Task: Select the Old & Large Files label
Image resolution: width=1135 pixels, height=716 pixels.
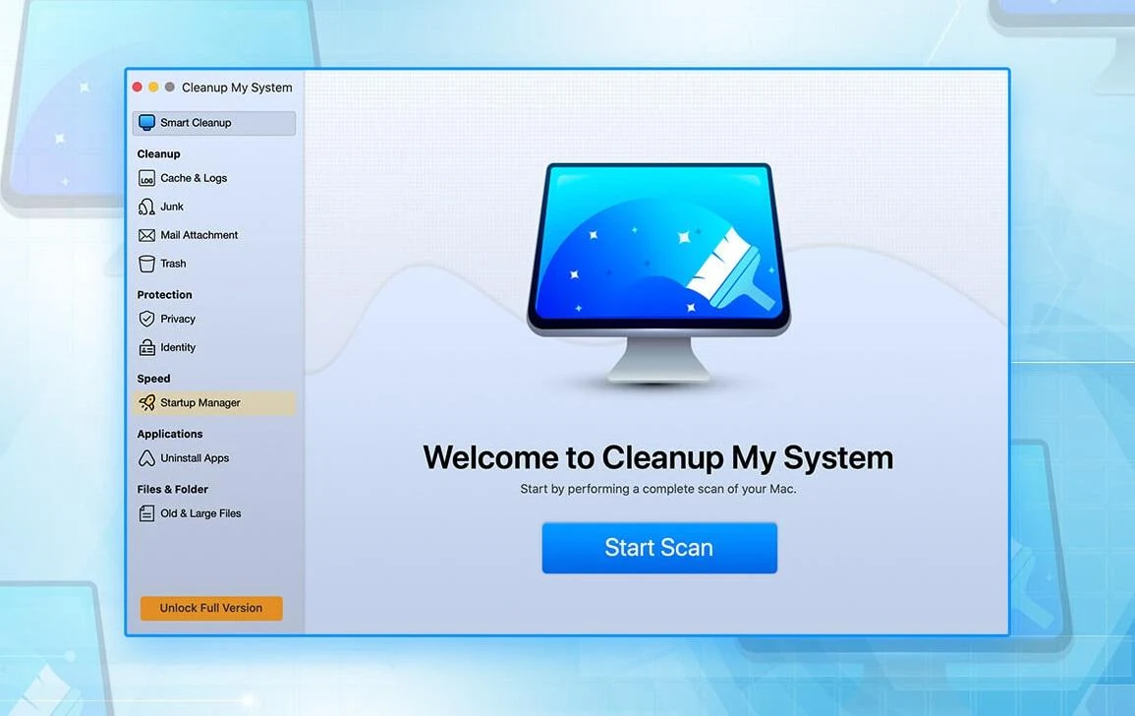Action: tap(200, 513)
